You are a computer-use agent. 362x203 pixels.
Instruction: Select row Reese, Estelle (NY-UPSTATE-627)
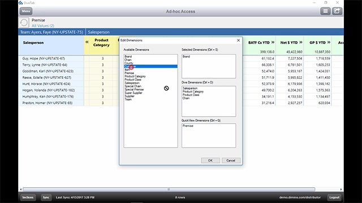pos(47,78)
